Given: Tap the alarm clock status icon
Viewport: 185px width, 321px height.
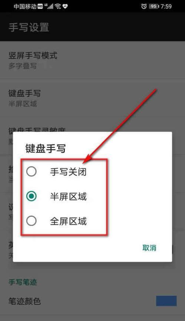Looking at the screenshot, I should click(x=144, y=6).
